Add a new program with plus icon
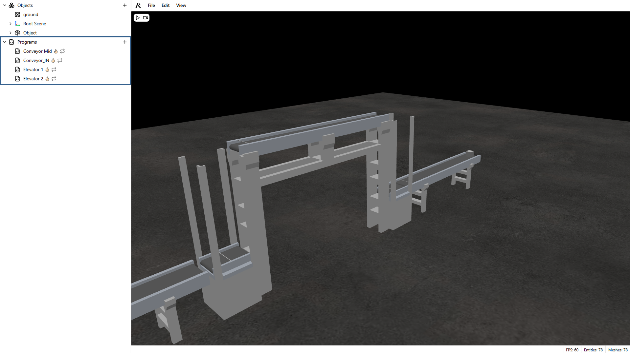 [125, 42]
